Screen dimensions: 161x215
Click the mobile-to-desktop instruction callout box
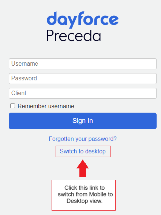(x=83, y=195)
